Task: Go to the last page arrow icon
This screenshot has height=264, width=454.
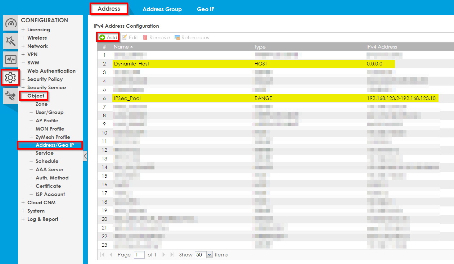Action: (172, 255)
